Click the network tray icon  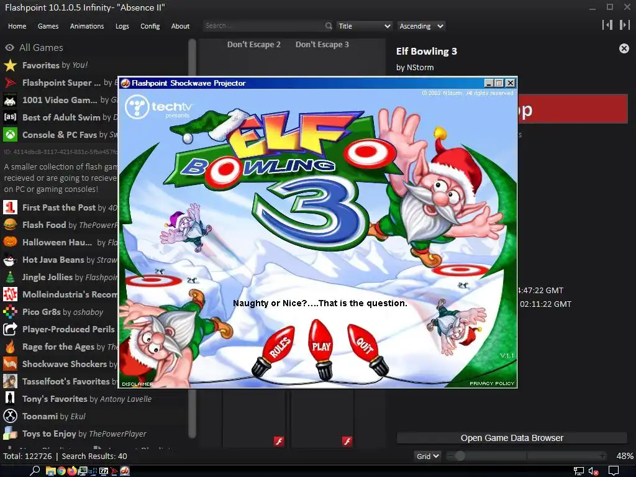(578, 471)
